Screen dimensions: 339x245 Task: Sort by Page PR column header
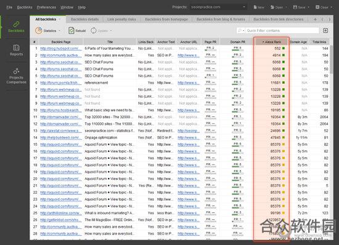[210, 42]
